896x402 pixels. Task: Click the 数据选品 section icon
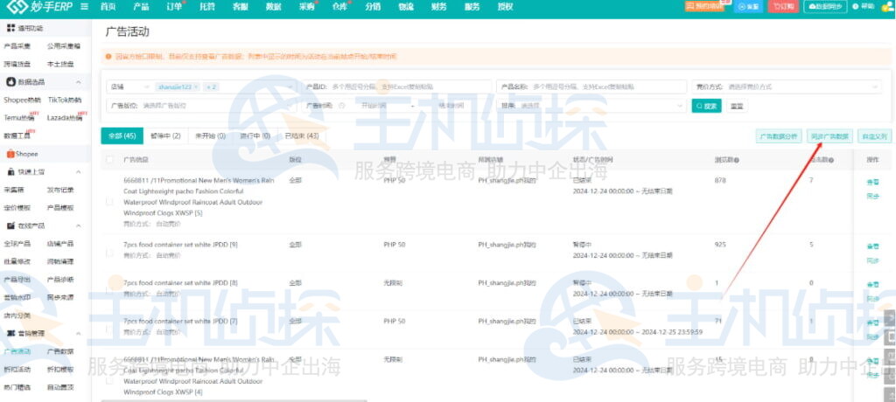[x=10, y=82]
